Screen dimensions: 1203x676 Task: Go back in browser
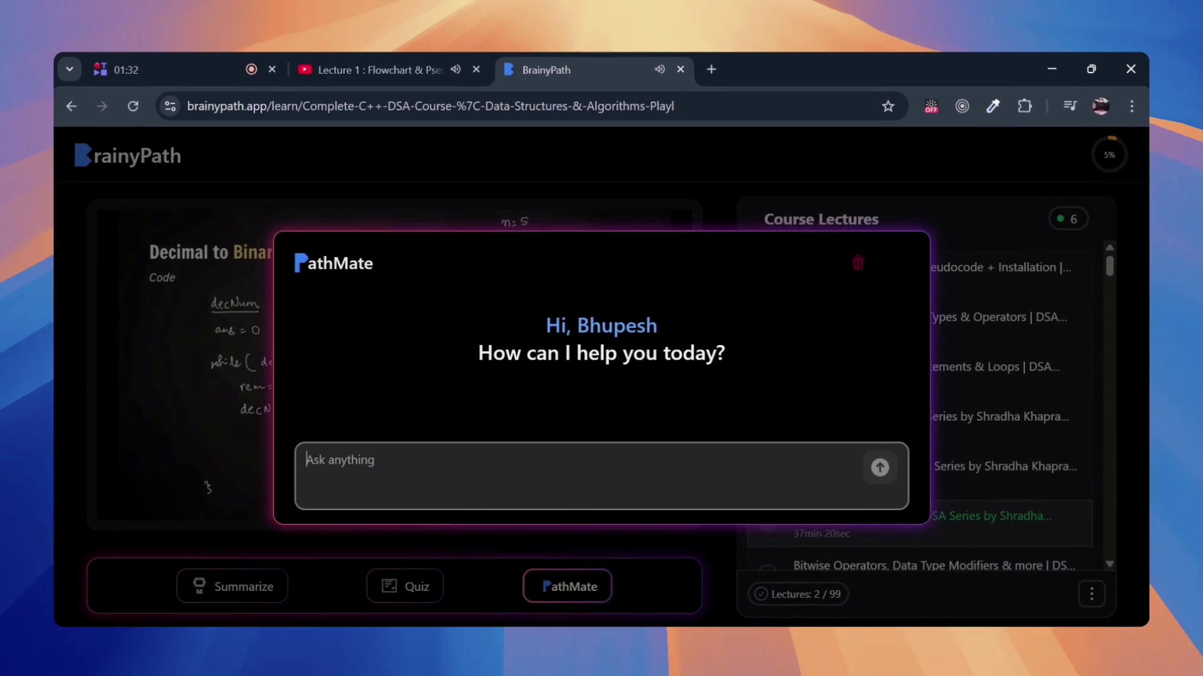coord(71,106)
